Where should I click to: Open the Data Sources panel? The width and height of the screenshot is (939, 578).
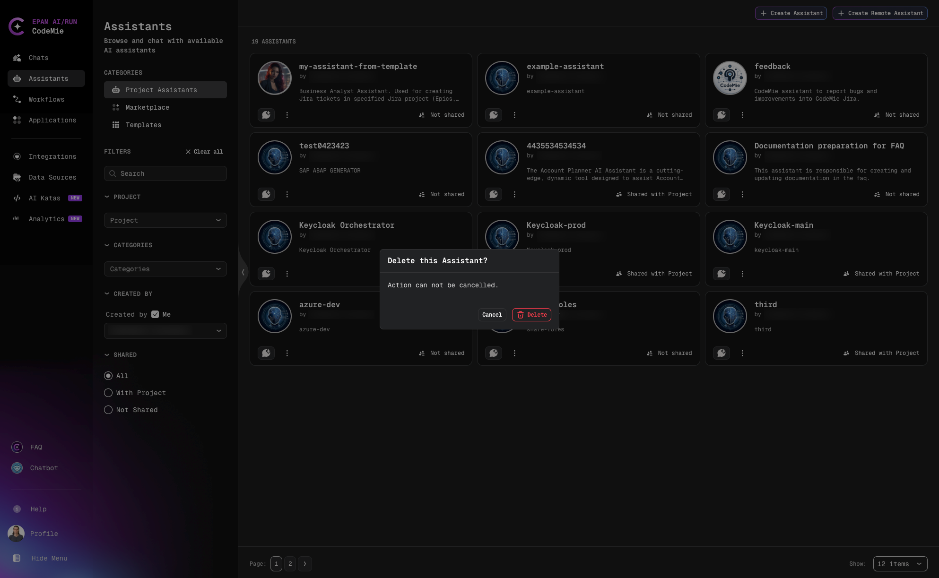click(52, 177)
